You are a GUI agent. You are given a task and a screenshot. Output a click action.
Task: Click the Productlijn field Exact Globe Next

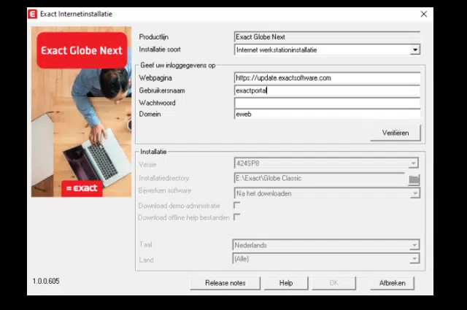[328, 37]
